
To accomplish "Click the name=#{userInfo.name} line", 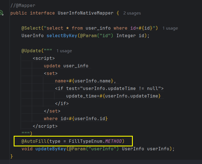I will 85,81.
